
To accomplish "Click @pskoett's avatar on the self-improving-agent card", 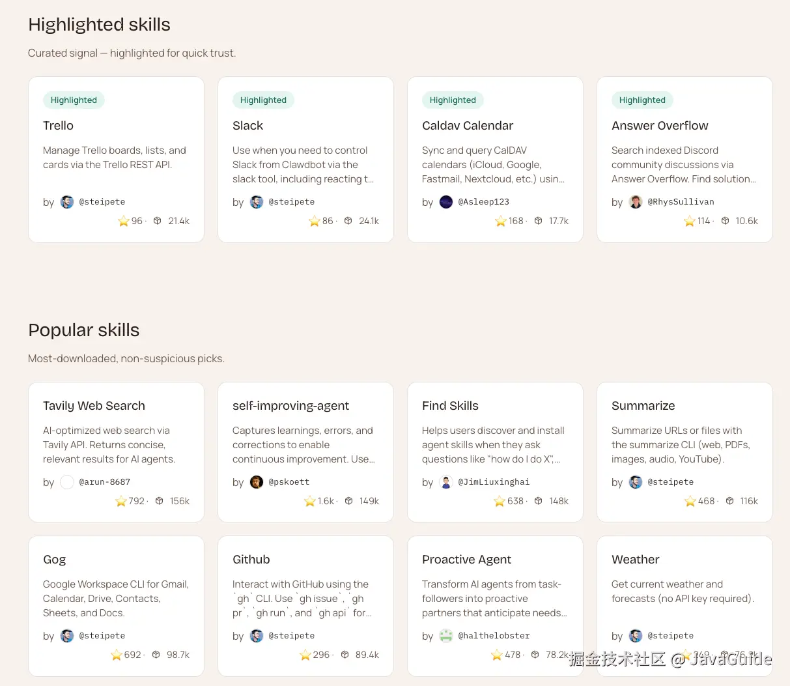I will tap(257, 482).
